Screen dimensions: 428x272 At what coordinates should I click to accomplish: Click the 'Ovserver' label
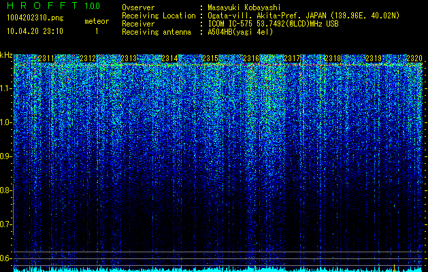138,7
